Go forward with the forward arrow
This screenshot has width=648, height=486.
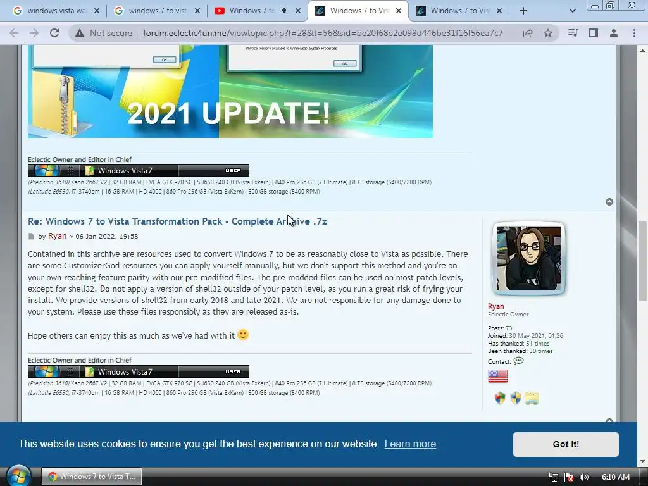[34, 33]
